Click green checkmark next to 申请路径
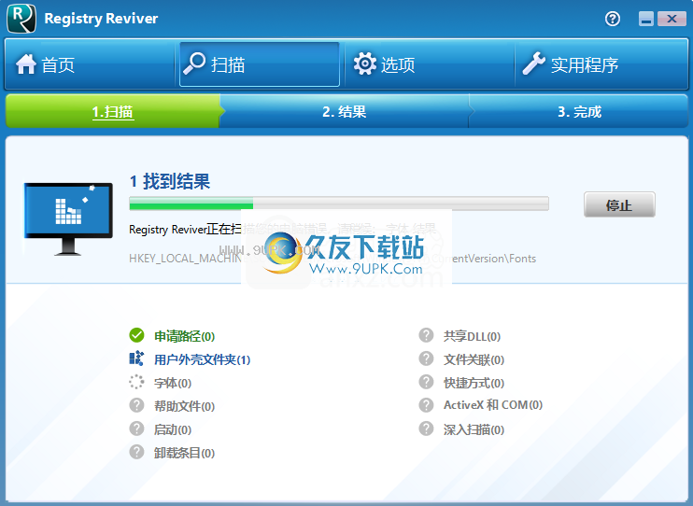Screen dimensions: 693x506 [136, 335]
